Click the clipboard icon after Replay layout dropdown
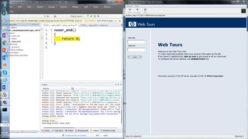Viewport: 248px width, 139px height. click(x=88, y=16)
